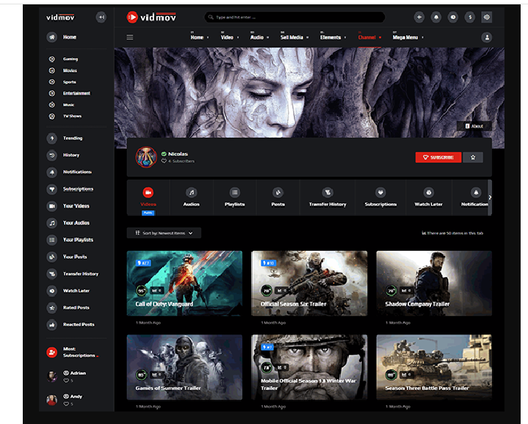Open the Elements menu dropdown
Screen dimensions: 528x424
333,37
